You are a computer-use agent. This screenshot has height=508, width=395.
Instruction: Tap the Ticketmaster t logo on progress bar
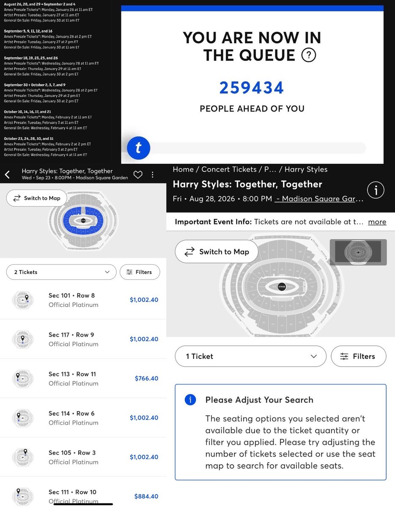tap(139, 148)
